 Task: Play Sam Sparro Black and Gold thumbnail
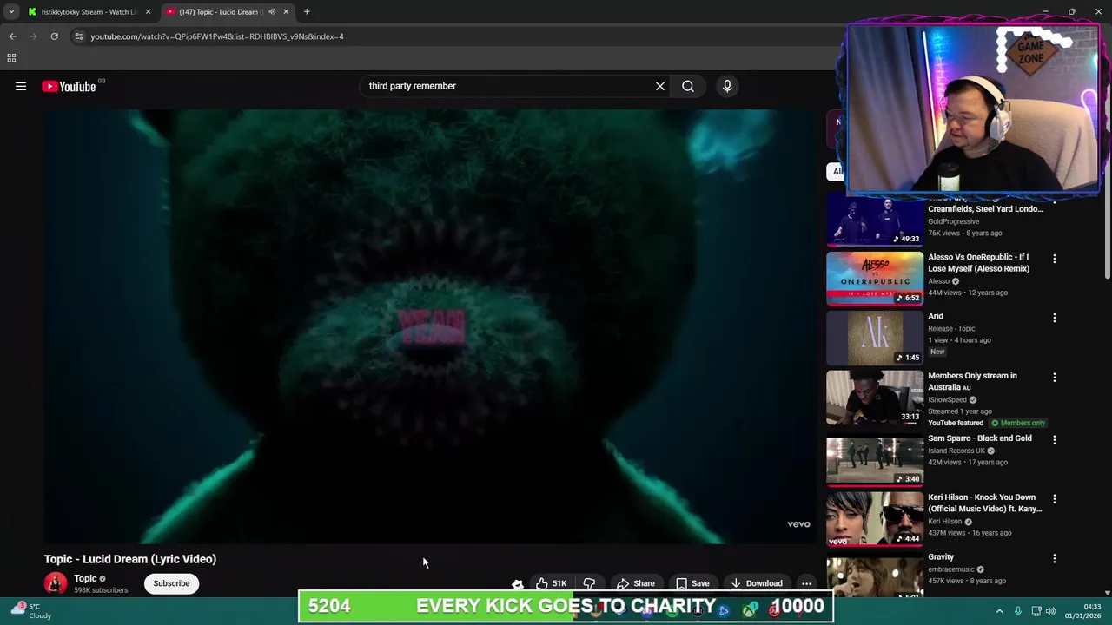coord(875,460)
